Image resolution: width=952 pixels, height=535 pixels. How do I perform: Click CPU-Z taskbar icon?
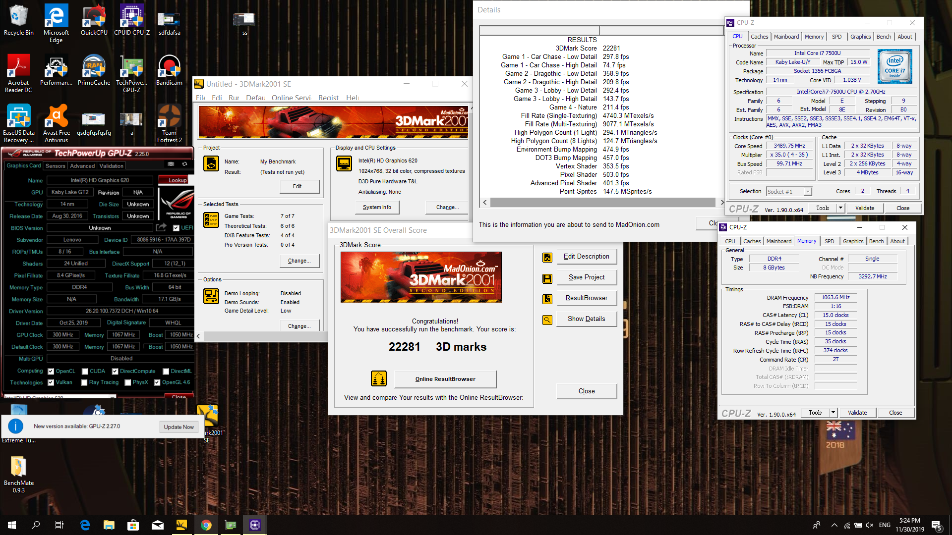(255, 525)
